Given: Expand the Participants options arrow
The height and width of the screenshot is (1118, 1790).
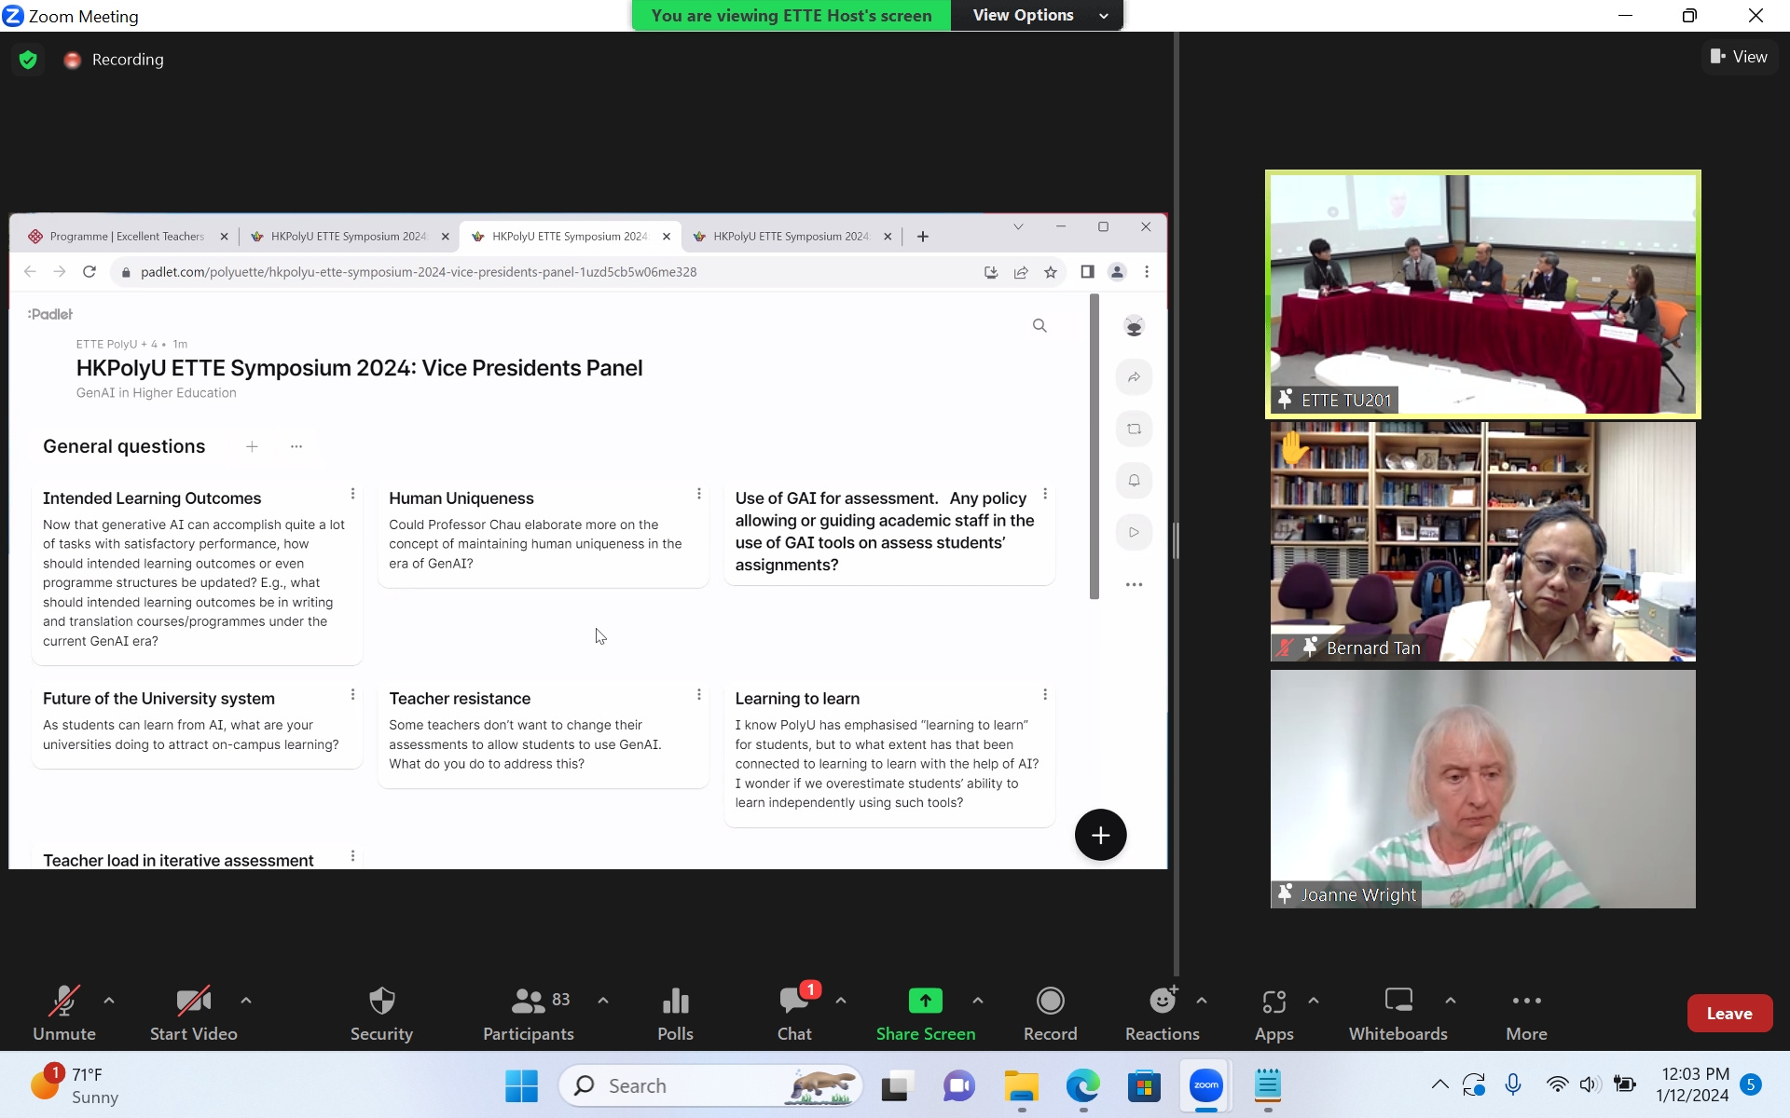Looking at the screenshot, I should (603, 1001).
